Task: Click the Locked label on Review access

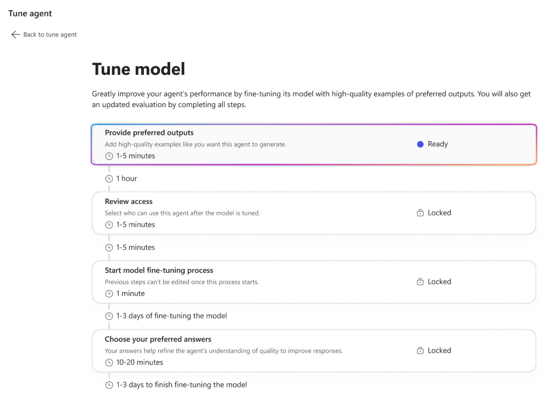Action: click(439, 213)
